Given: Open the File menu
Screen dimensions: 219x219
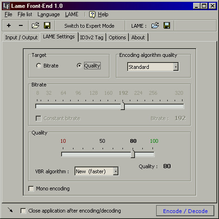Looking at the screenshot, I should click(x=8, y=14).
